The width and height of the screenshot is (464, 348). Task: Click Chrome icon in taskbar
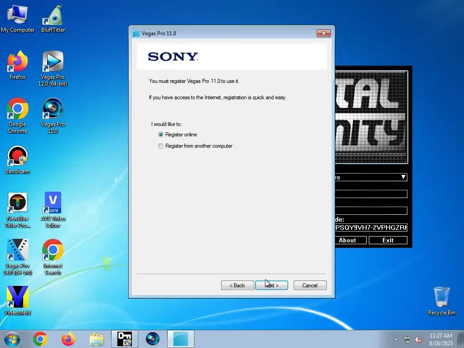point(40,339)
